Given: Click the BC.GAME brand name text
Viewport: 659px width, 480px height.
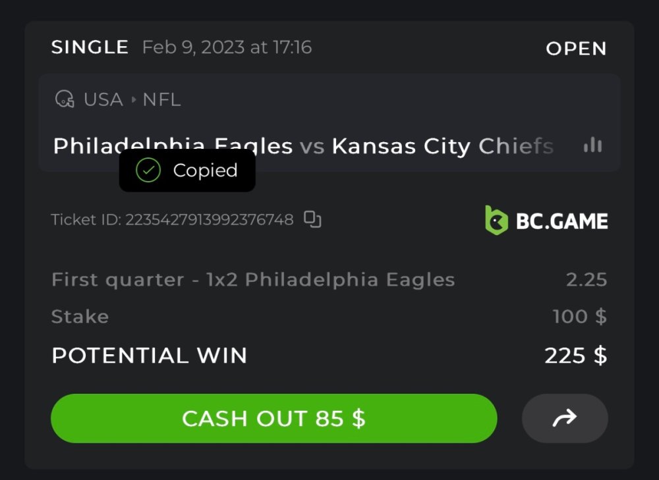Looking at the screenshot, I should click(561, 221).
